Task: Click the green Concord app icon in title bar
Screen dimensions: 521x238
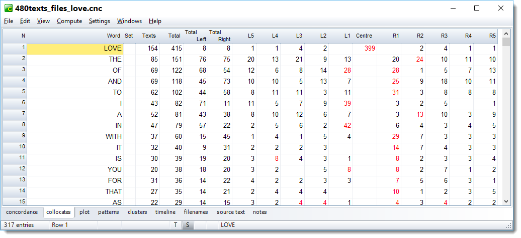Action: click(8, 8)
